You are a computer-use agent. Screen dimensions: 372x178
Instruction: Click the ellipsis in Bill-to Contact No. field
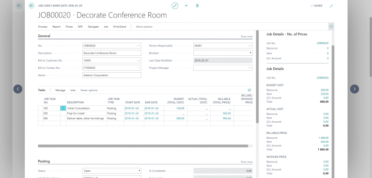point(139,68)
